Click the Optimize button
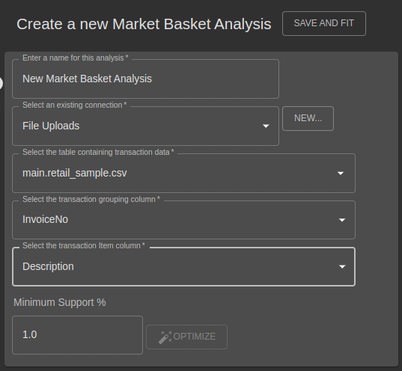The height and width of the screenshot is (371, 402). tap(186, 337)
